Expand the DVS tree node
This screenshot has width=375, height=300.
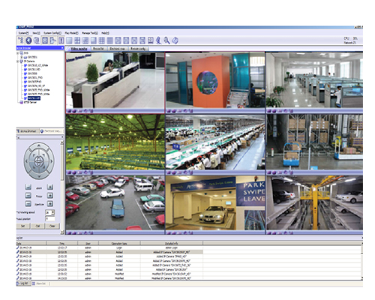click(x=17, y=53)
